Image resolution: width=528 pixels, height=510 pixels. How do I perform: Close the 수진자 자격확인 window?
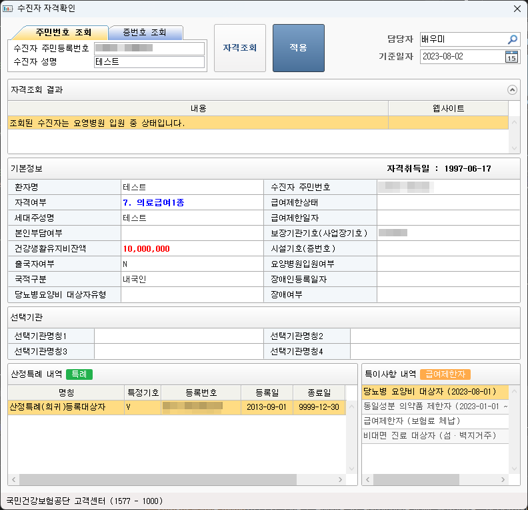pyautogui.click(x=517, y=9)
